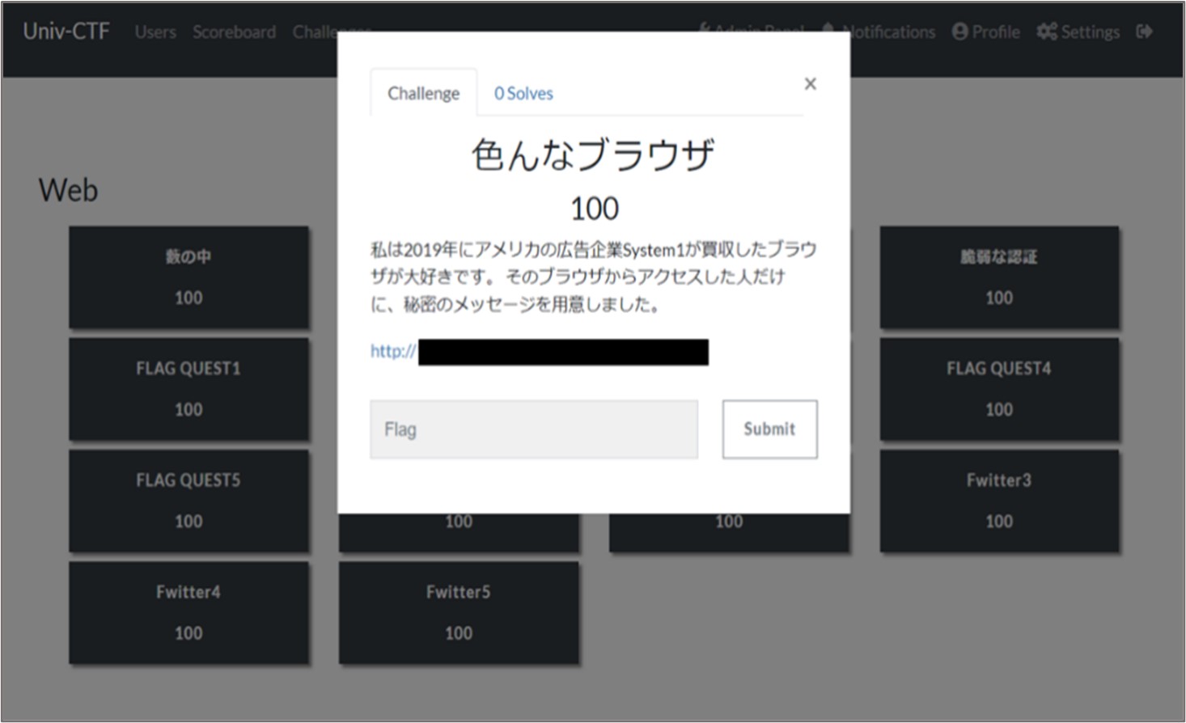Open the Scoreboard page
This screenshot has width=1186, height=723.
[234, 32]
